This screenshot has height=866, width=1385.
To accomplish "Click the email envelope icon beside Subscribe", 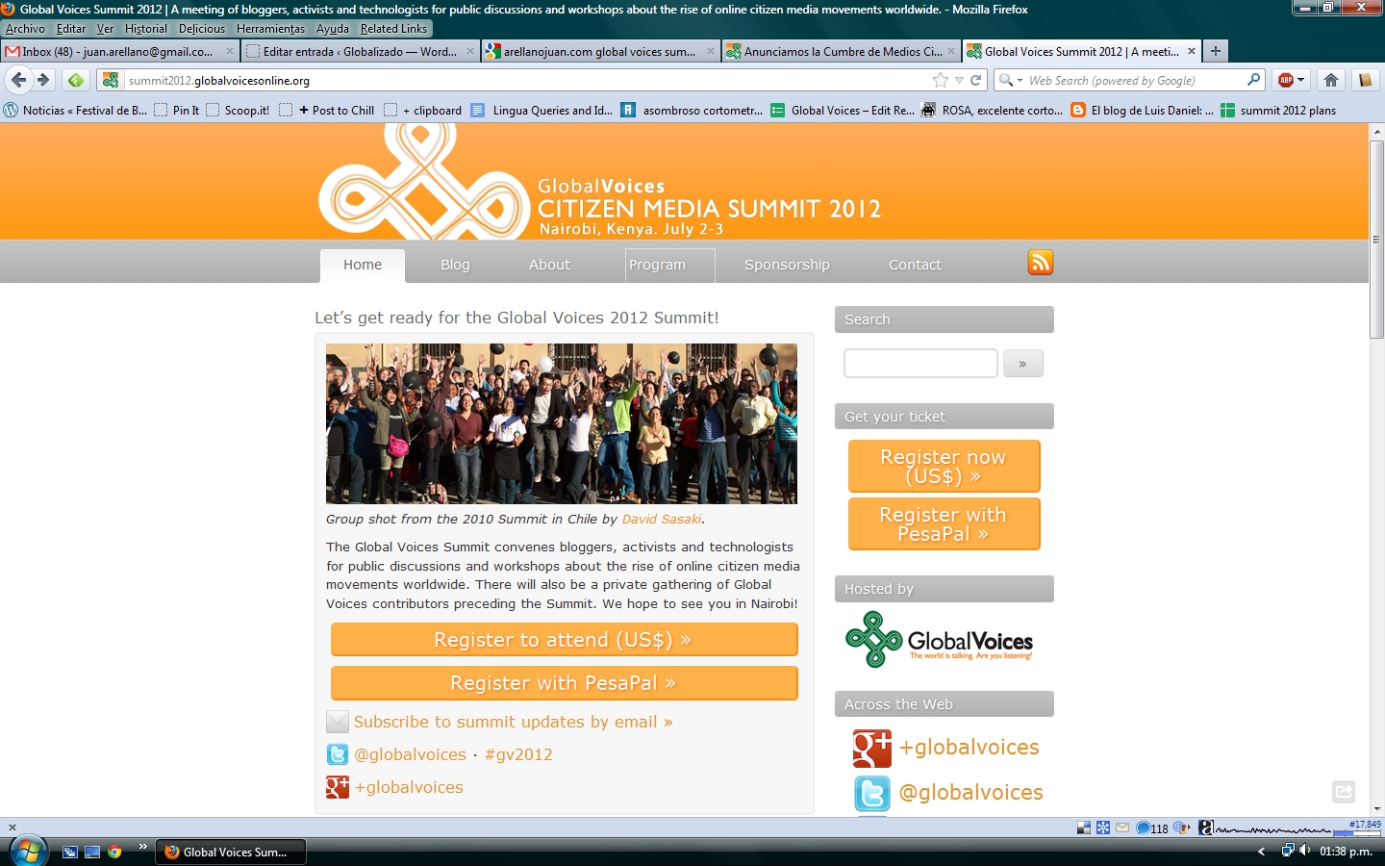I will [x=337, y=722].
